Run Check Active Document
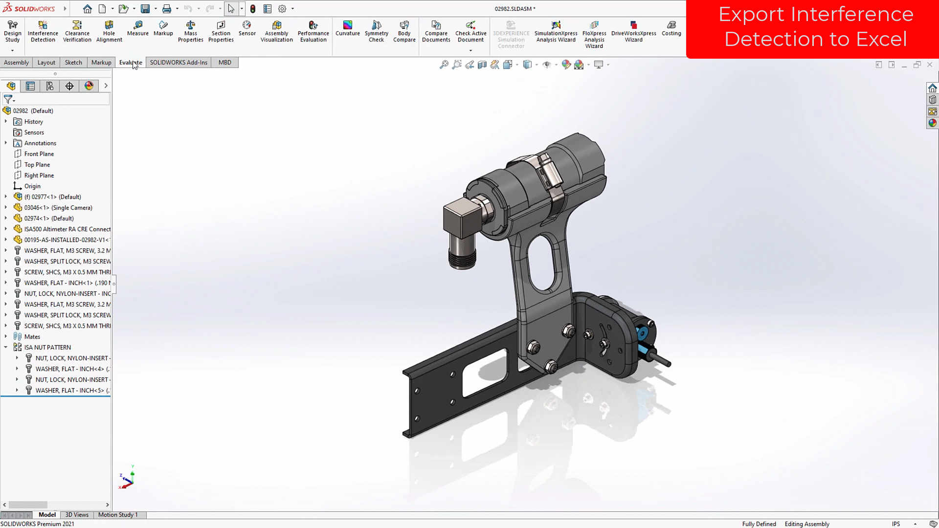Viewport: 939px width, 528px height. tap(470, 31)
